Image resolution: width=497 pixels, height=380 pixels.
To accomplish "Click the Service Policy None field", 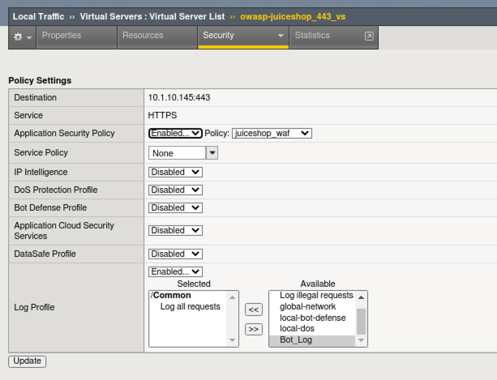I will pyautogui.click(x=178, y=153).
